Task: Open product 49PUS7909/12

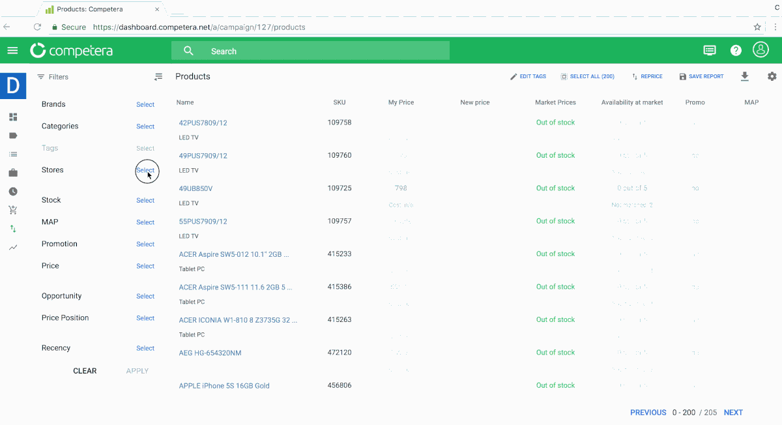Action: pyautogui.click(x=203, y=156)
